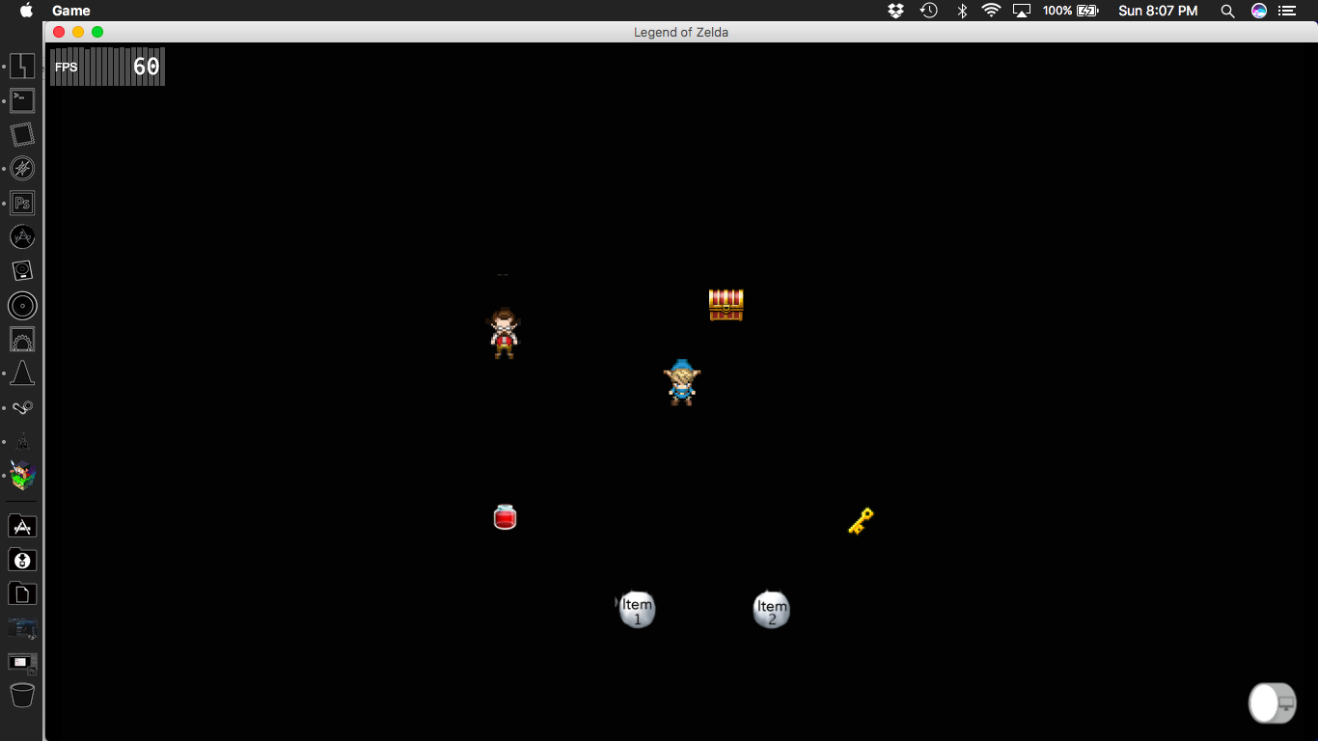Open the Steam icon in the Dock
The image size is (1318, 741).
click(x=22, y=408)
